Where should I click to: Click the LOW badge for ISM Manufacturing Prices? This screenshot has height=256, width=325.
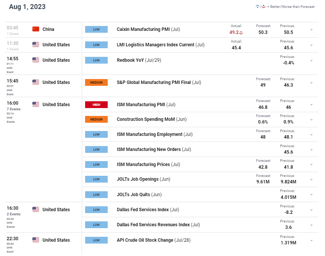point(96,164)
